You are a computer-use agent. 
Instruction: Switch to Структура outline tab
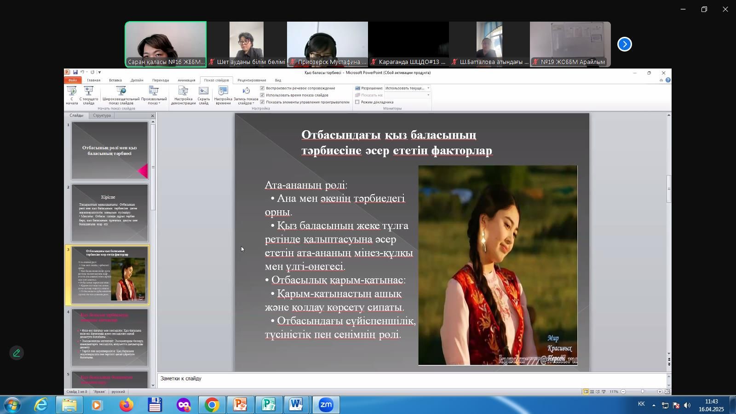coord(102,115)
